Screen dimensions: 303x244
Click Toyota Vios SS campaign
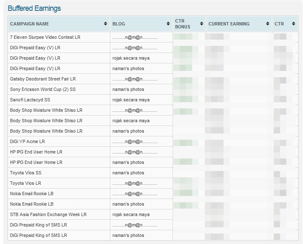point(25,173)
